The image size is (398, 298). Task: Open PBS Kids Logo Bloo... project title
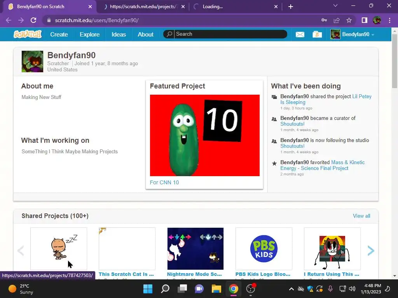point(263,274)
